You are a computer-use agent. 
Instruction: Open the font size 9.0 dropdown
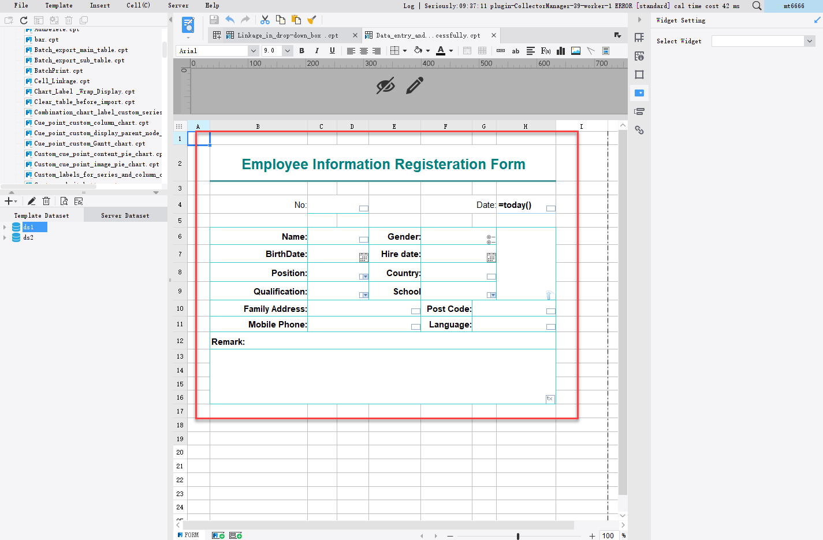pyautogui.click(x=287, y=51)
